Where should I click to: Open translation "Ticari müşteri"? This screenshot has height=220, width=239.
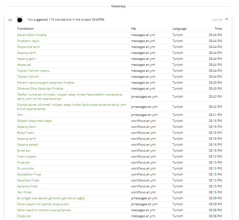[x=27, y=156]
